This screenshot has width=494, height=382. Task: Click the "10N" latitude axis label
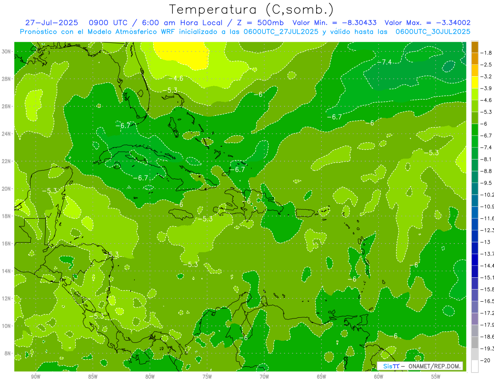(x=7, y=326)
